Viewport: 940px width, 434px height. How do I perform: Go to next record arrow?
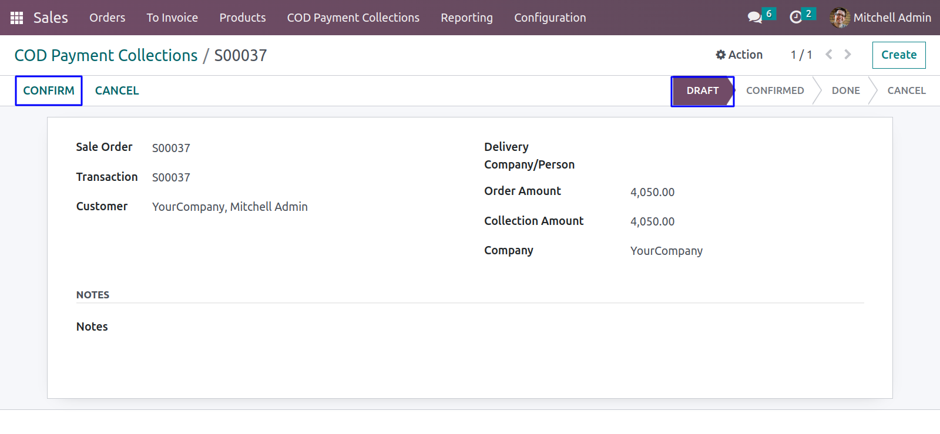[x=848, y=55]
